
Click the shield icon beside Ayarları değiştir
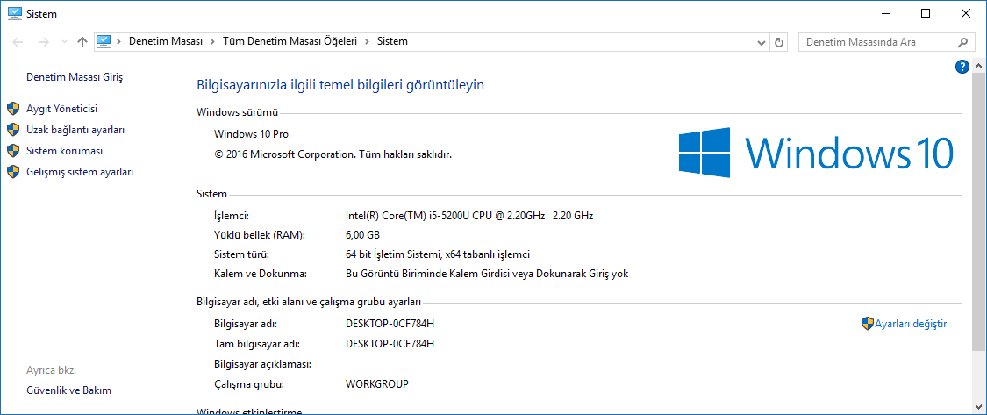pyautogui.click(x=868, y=324)
